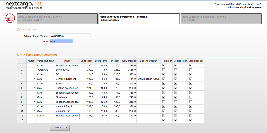Image resolution: width=267 pixels, height=133 pixels.
Task: Open Deutsch (Deutschland) language link
Action: tap(242, 4)
